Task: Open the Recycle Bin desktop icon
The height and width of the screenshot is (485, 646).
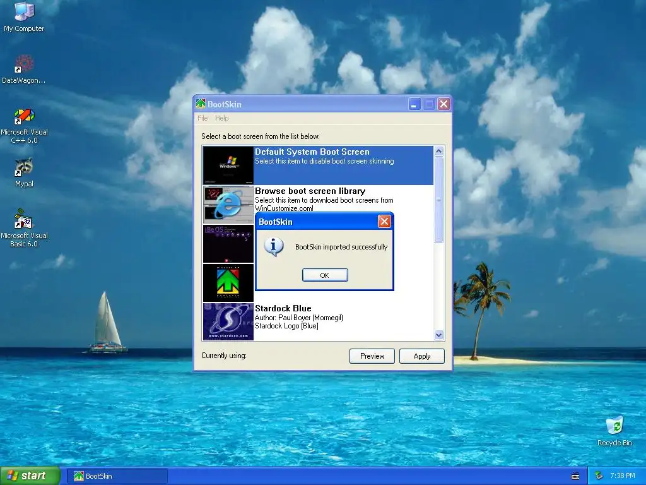Action: [x=614, y=432]
